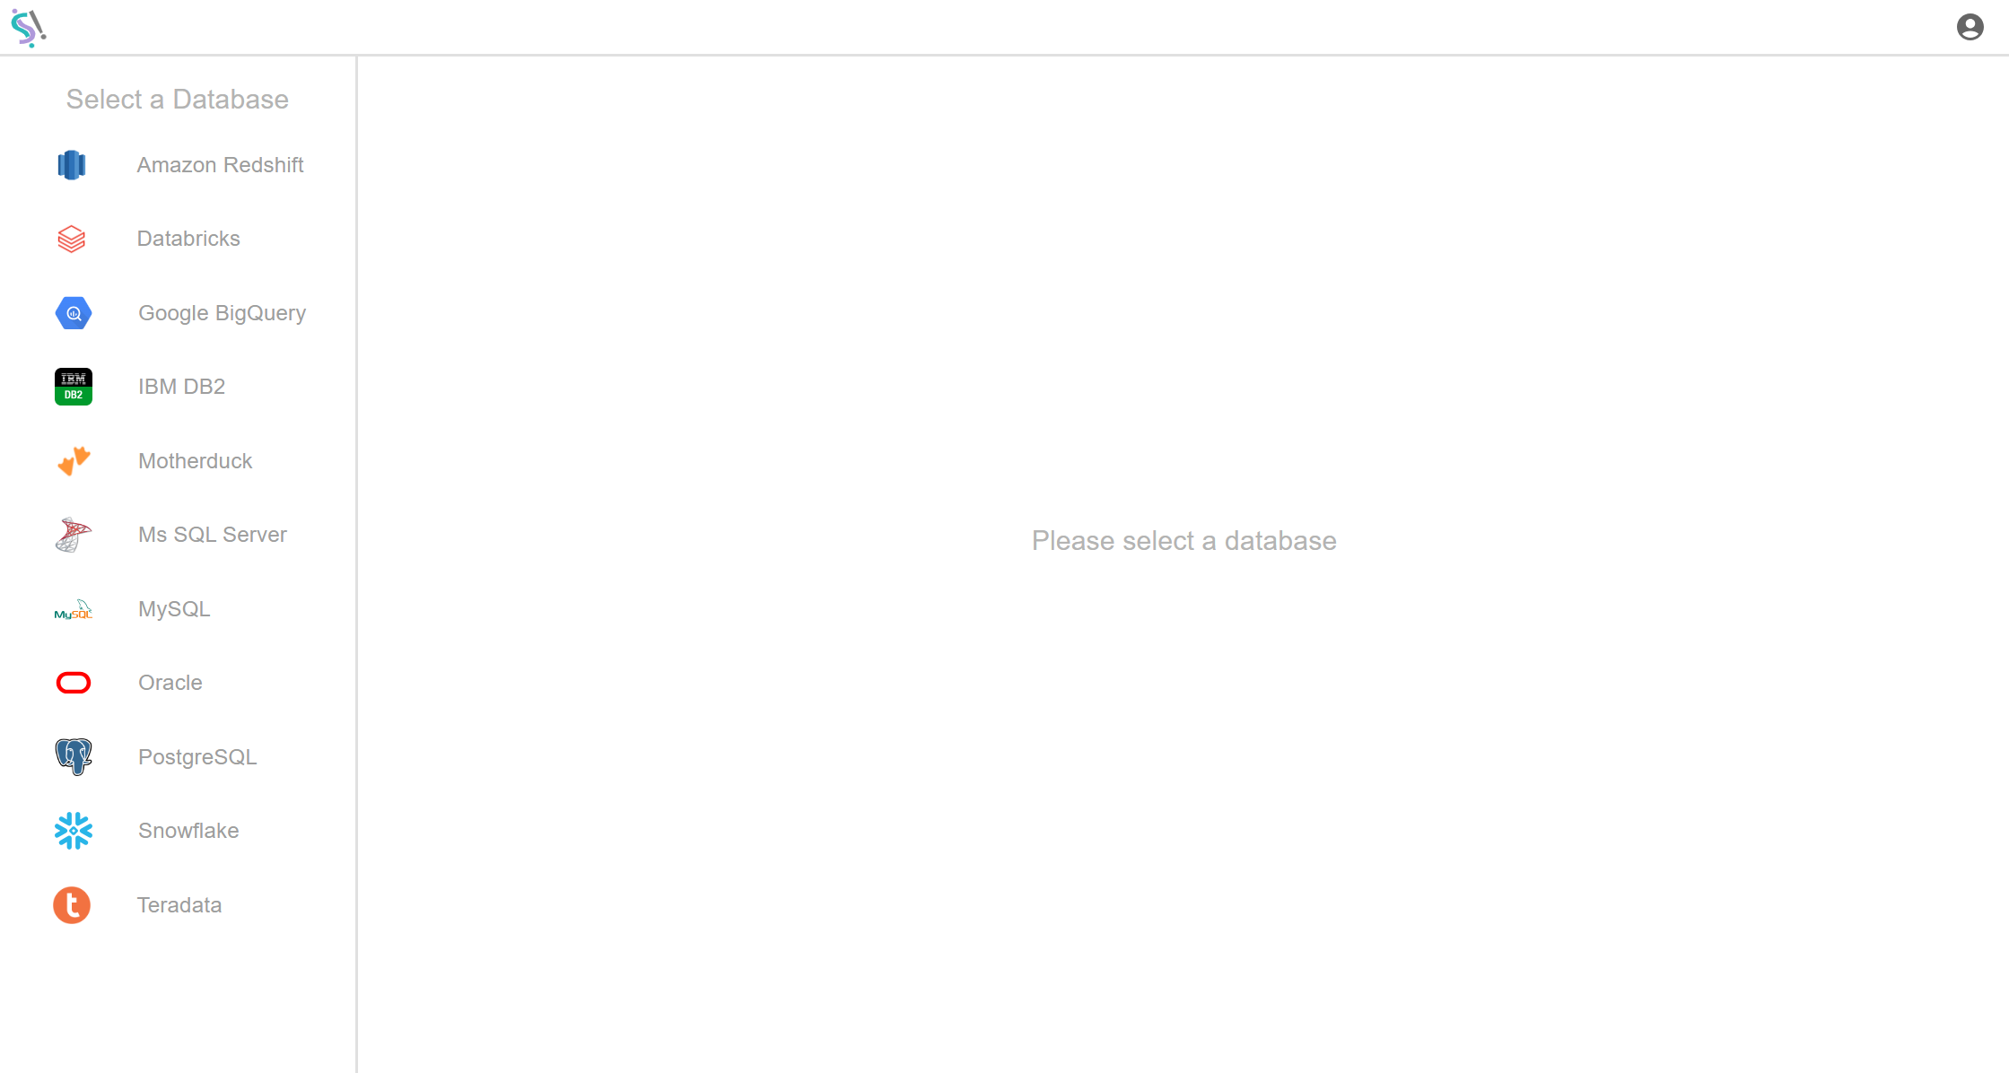
Task: Open Ms SQL Server connection
Action: tap(213, 534)
